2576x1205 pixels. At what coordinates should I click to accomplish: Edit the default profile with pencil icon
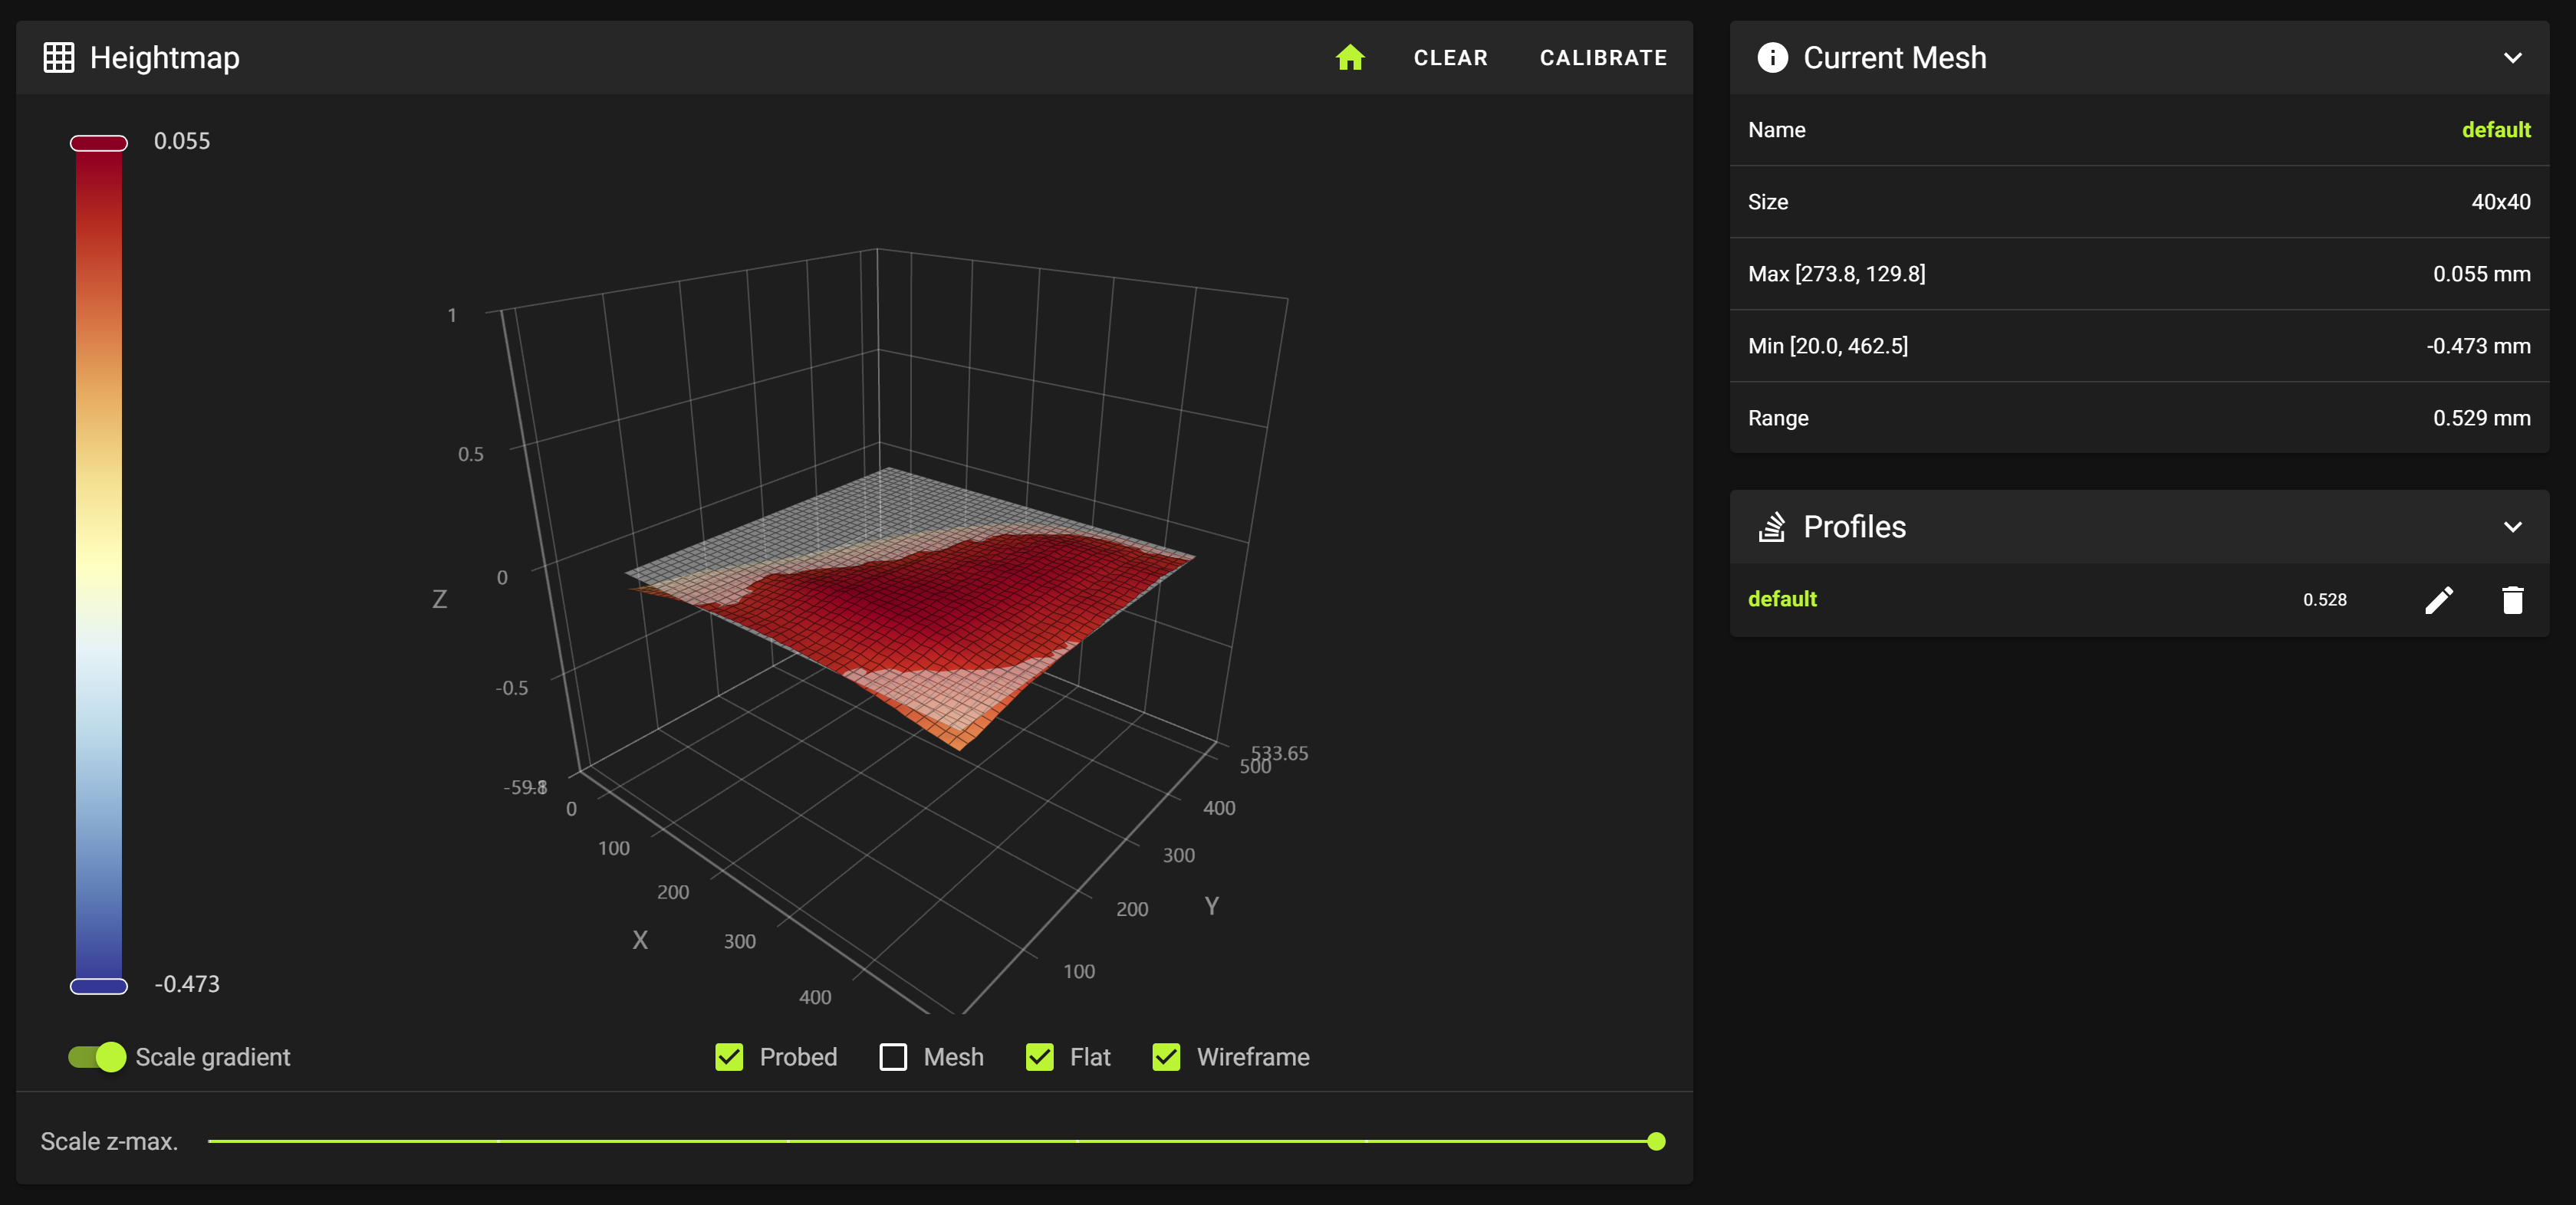[x=2439, y=599]
